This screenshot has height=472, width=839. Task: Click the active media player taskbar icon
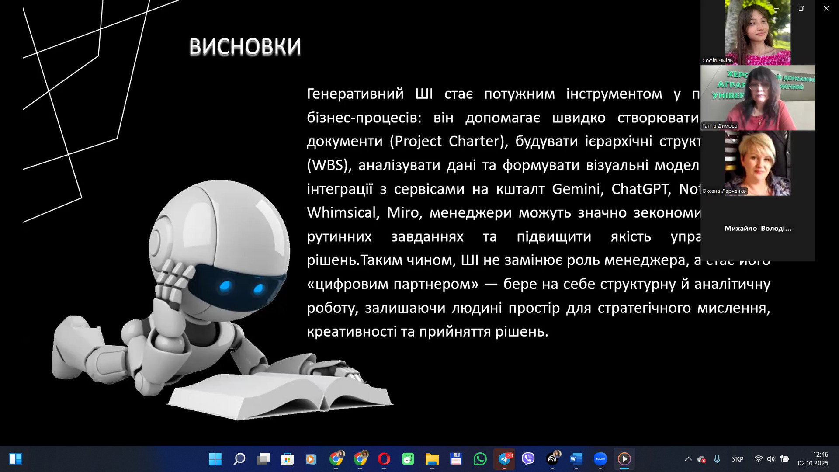[x=624, y=459]
